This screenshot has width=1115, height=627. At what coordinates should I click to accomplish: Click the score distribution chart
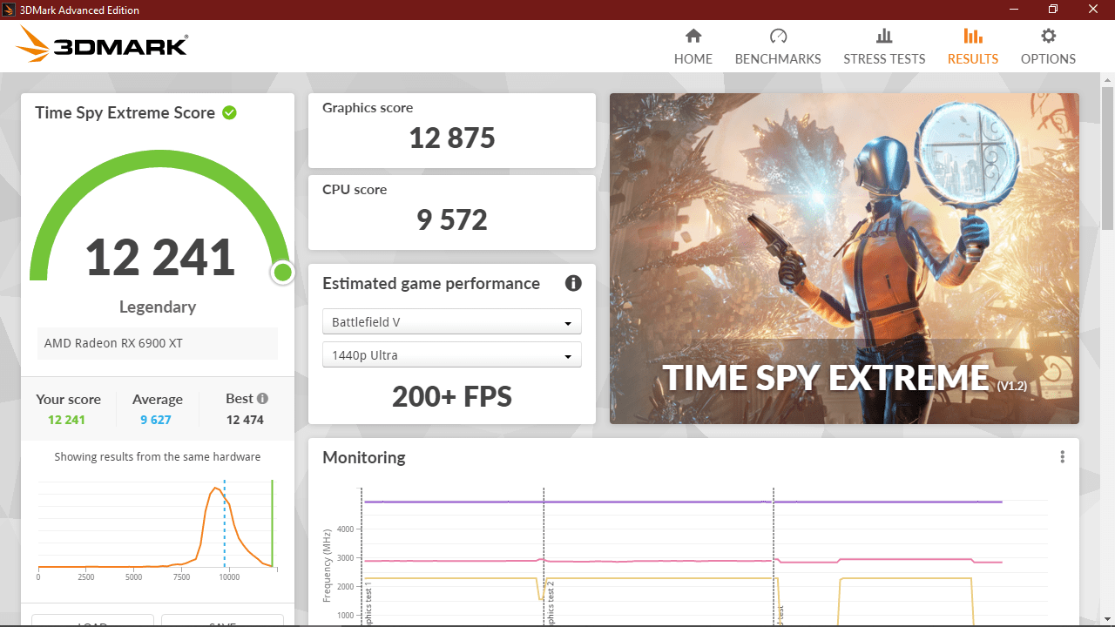(158, 529)
